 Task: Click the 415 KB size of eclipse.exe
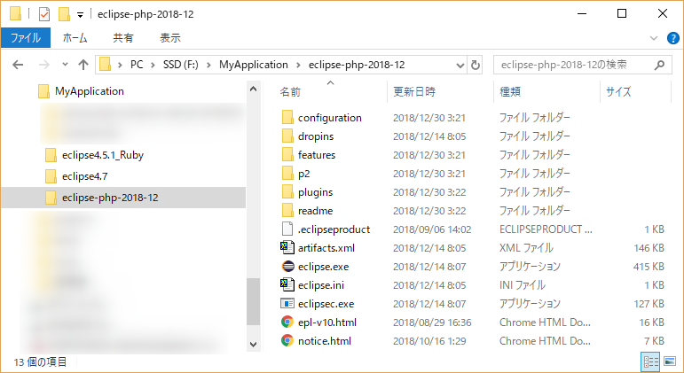pyautogui.click(x=649, y=267)
